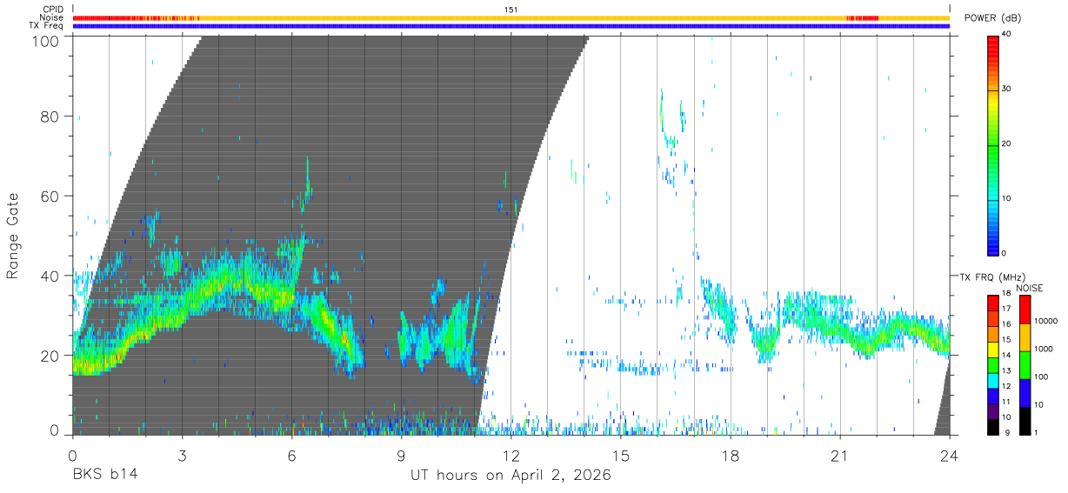Click the Range Gate axis title
This screenshot has height=493, width=1068.
[x=13, y=236]
